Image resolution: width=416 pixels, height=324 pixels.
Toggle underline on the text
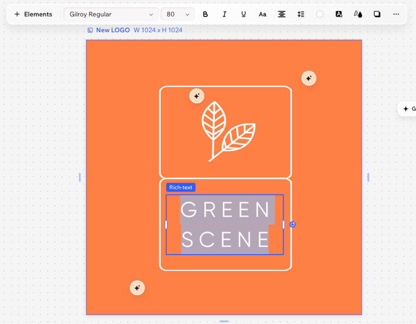[243, 14]
